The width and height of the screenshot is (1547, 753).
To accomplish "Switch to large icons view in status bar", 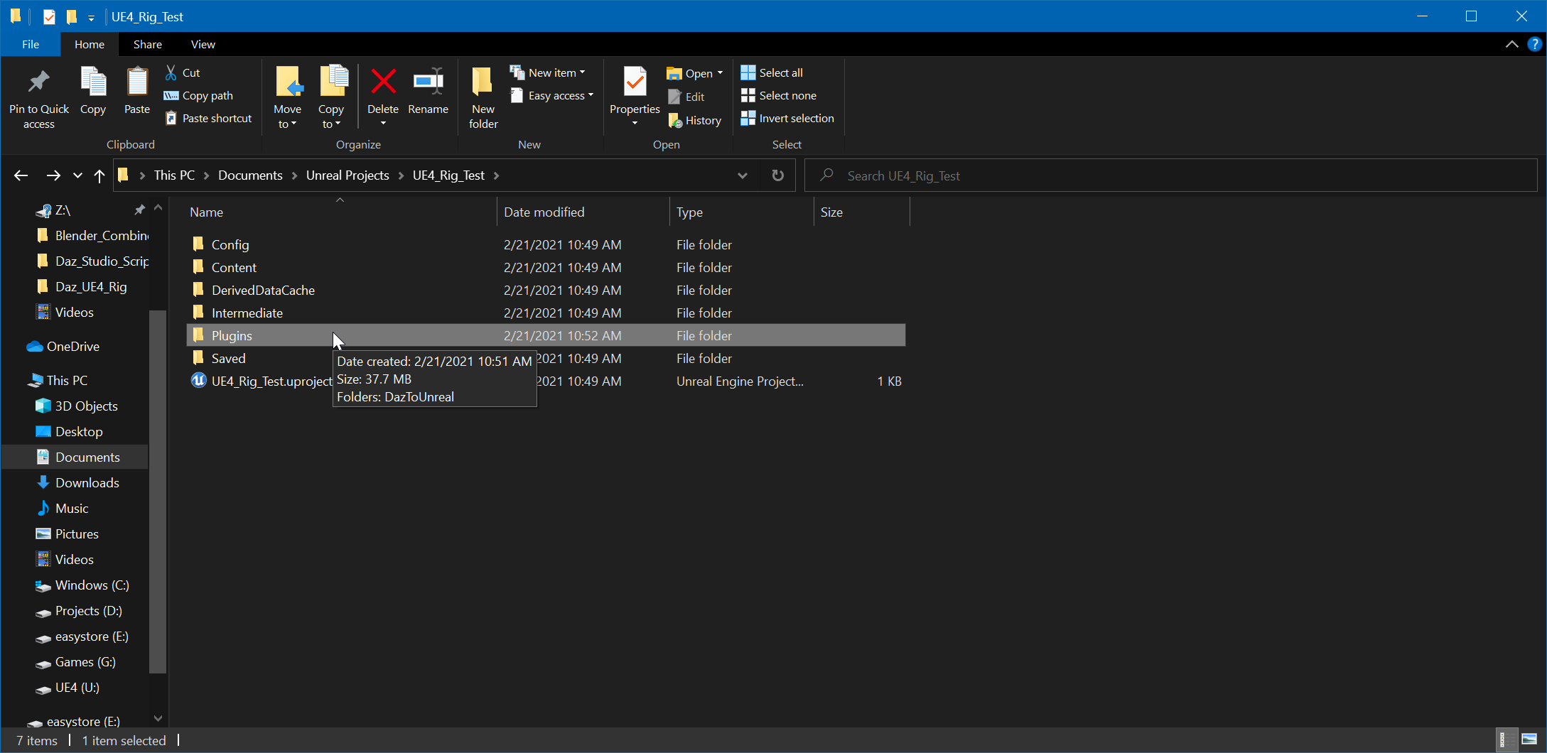I will click(x=1529, y=740).
